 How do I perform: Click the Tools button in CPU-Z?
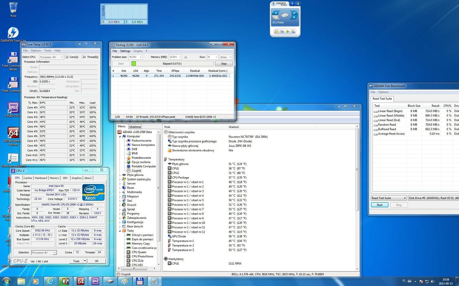coord(76,261)
